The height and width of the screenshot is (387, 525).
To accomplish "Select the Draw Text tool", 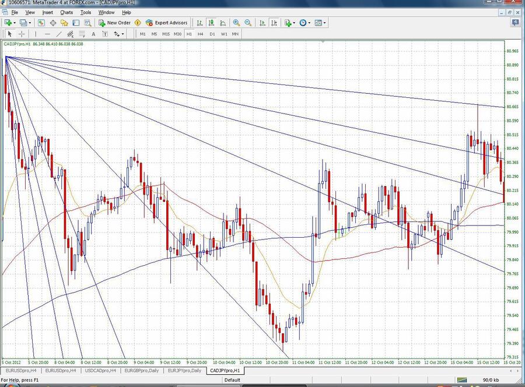I will coord(93,34).
